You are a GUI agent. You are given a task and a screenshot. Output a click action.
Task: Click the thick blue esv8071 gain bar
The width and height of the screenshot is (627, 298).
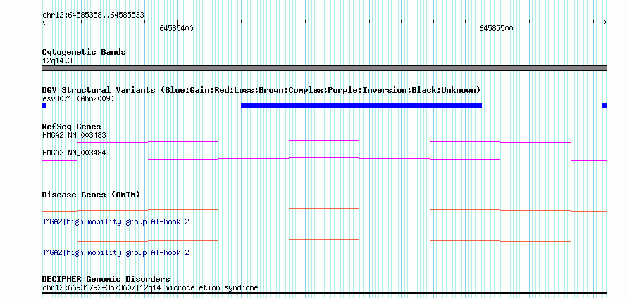(x=361, y=105)
